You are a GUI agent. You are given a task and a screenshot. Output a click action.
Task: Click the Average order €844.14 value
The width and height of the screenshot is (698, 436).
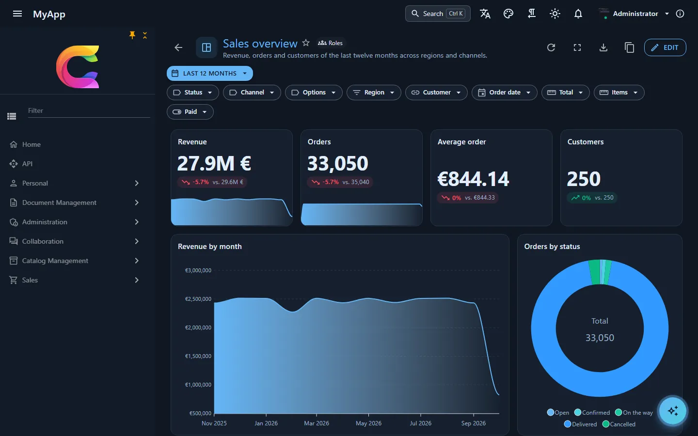[473, 179]
